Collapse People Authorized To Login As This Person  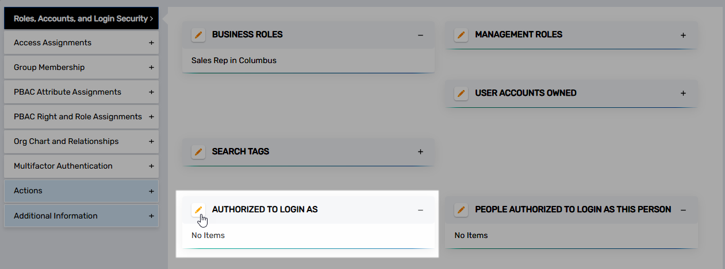coord(683,210)
